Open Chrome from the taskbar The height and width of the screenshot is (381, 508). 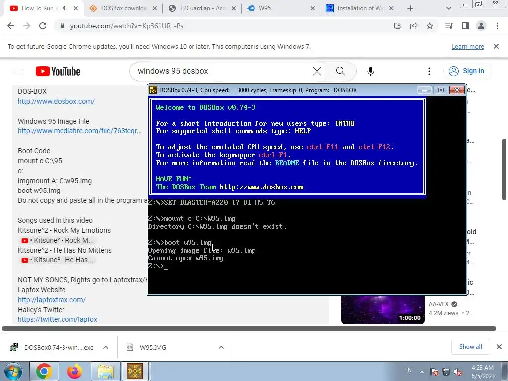[44, 371]
